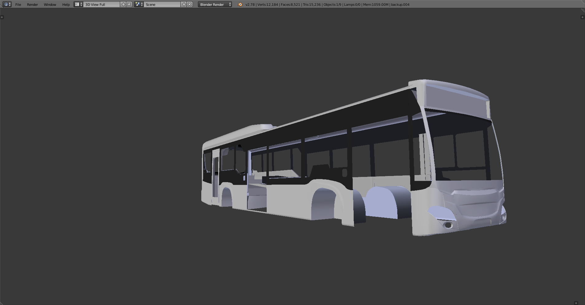Expand the Blender Render engine dropdown

click(215, 5)
